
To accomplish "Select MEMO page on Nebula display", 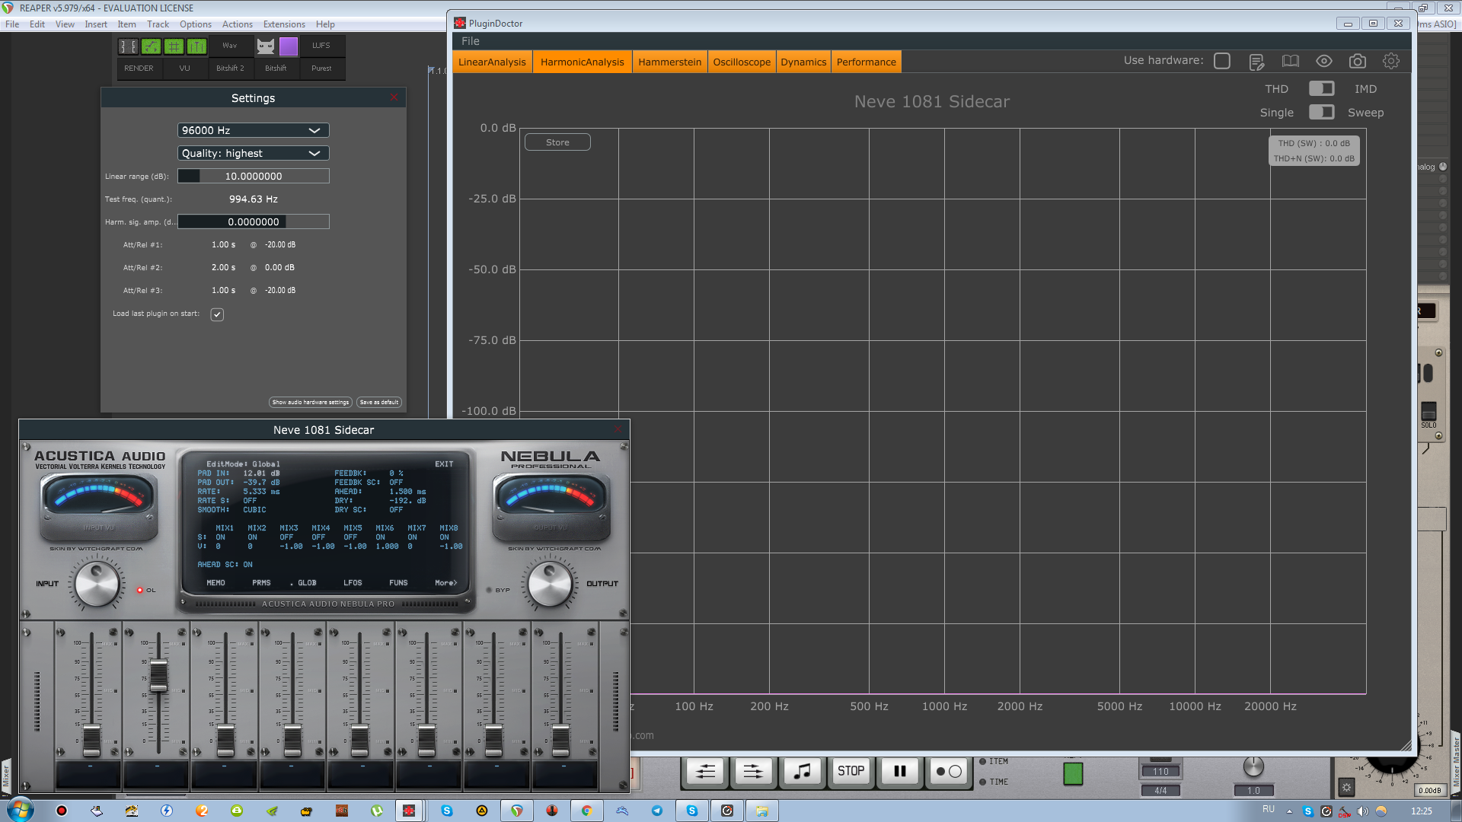I will [x=216, y=583].
